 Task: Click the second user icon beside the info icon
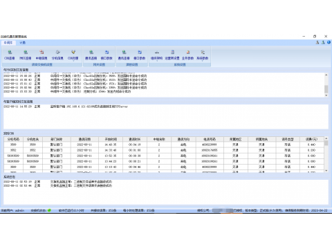(x=323, y=42)
